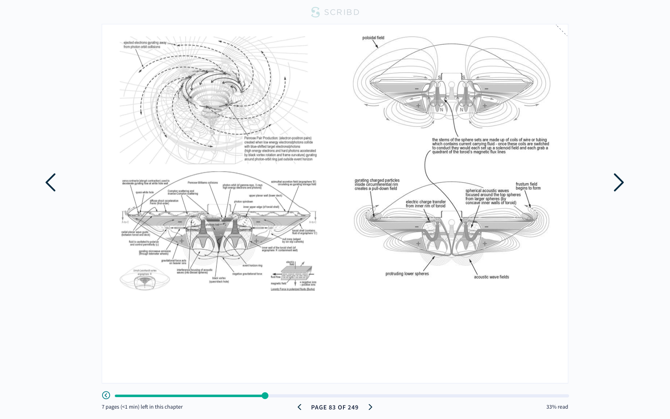Click the unfilled part of progress bar
Screen dimensions: 670x419
click(415, 396)
